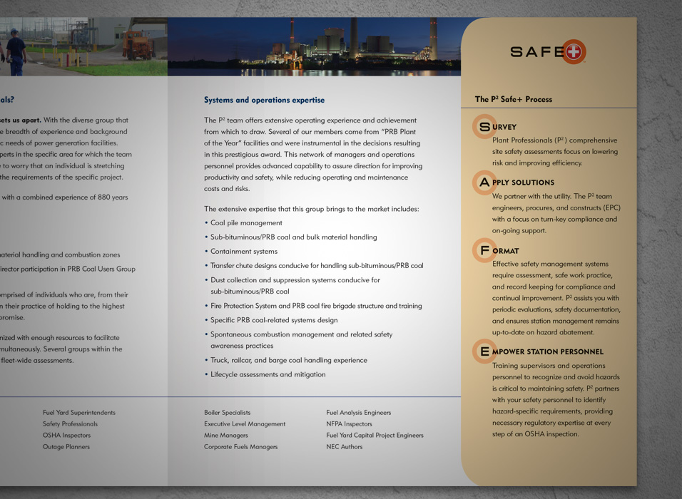Click "Executive Level Management" footer entry

click(x=245, y=424)
